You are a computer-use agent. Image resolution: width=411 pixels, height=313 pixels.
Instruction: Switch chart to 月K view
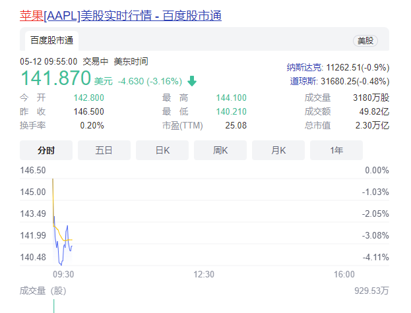coord(278,150)
